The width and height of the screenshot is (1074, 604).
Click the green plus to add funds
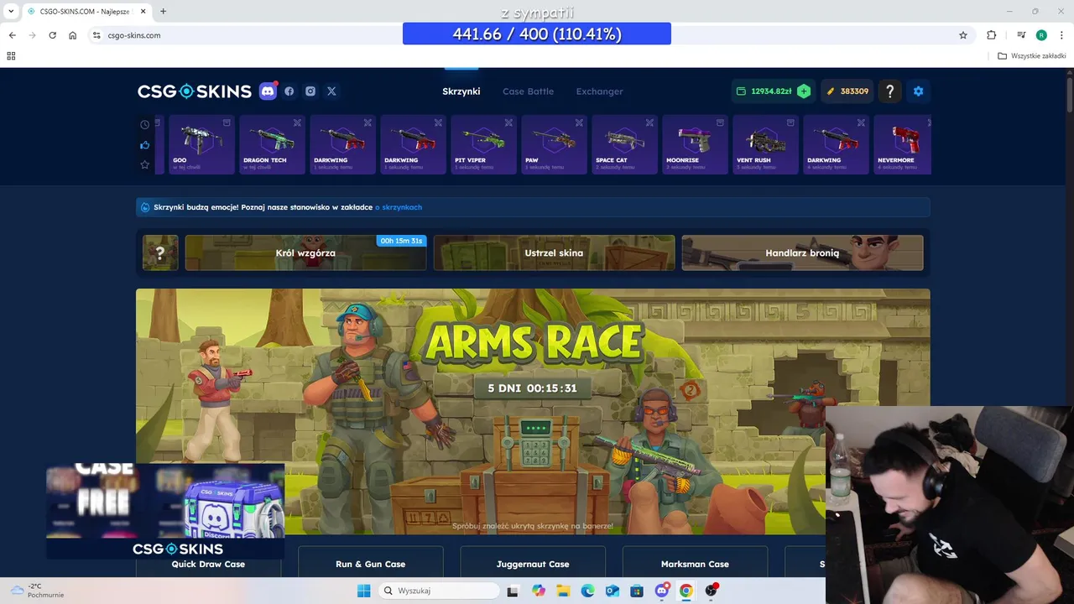tap(804, 91)
